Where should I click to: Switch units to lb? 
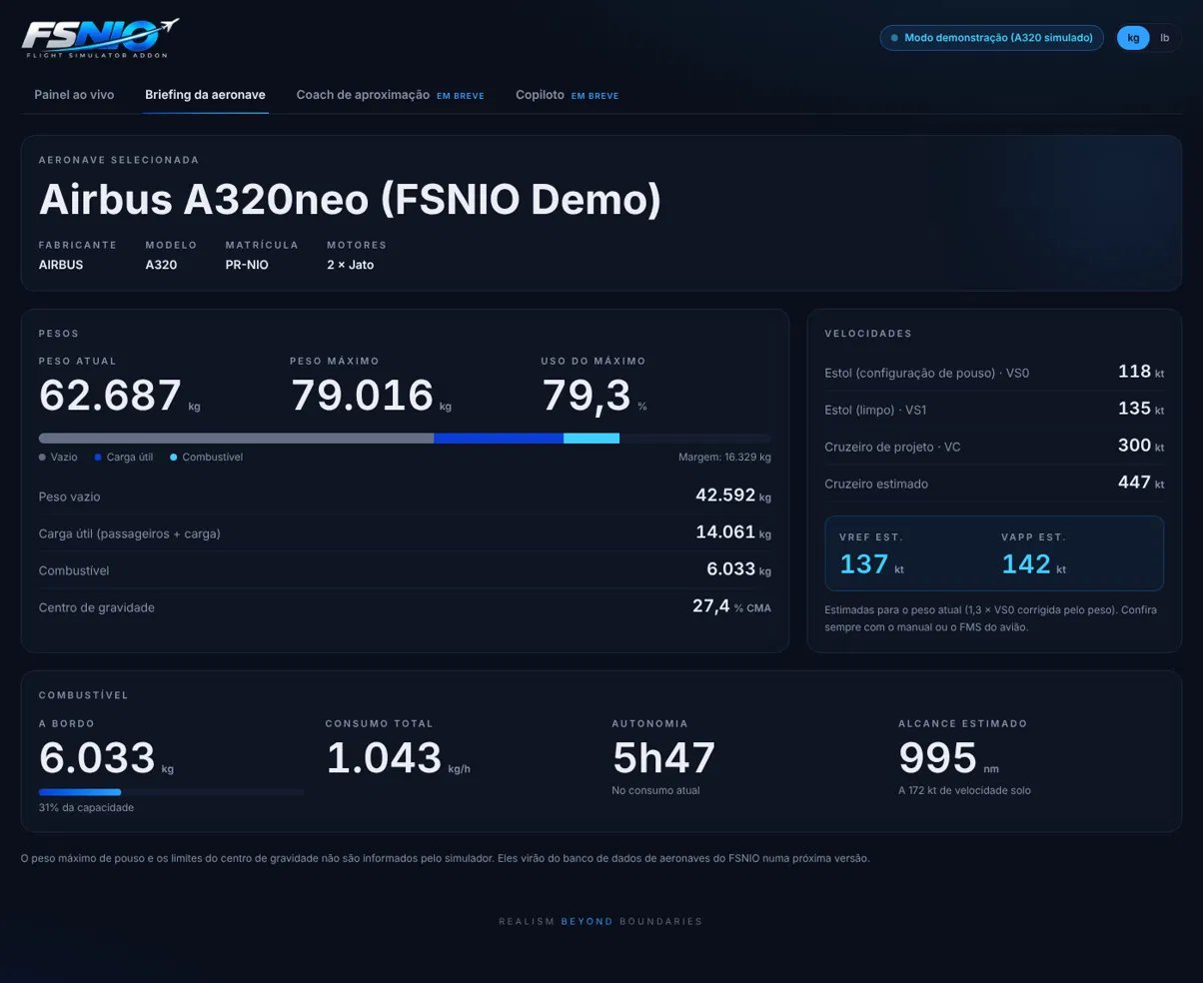pyautogui.click(x=1164, y=38)
